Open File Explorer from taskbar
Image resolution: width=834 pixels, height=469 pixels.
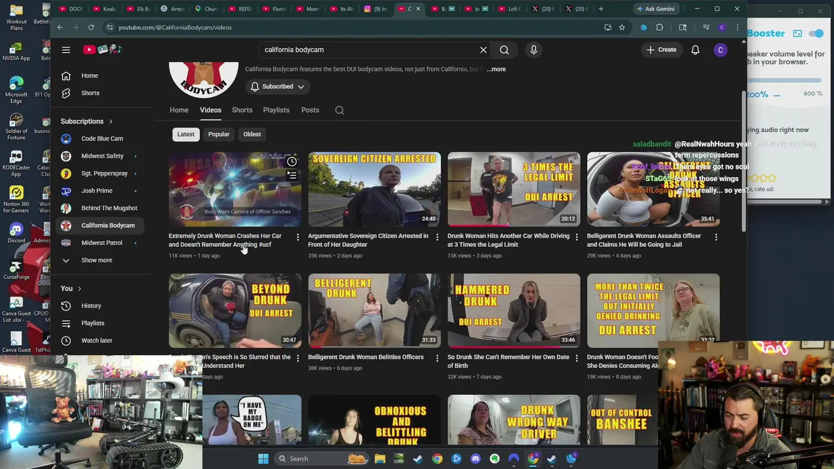click(x=380, y=459)
